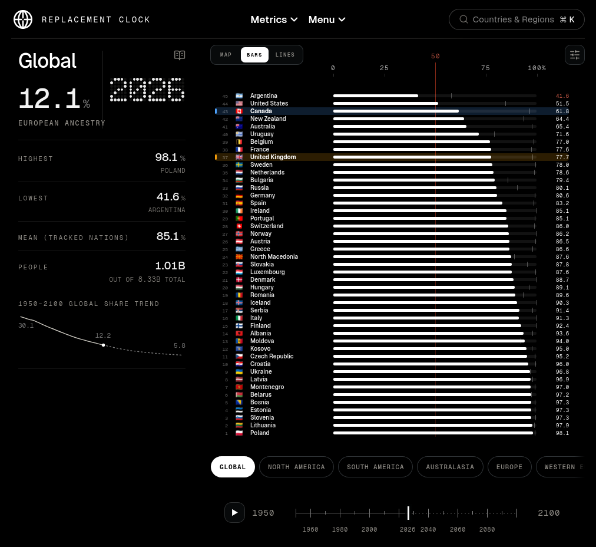Click the Argentina flag icon
Image resolution: width=596 pixels, height=547 pixels.
click(239, 96)
